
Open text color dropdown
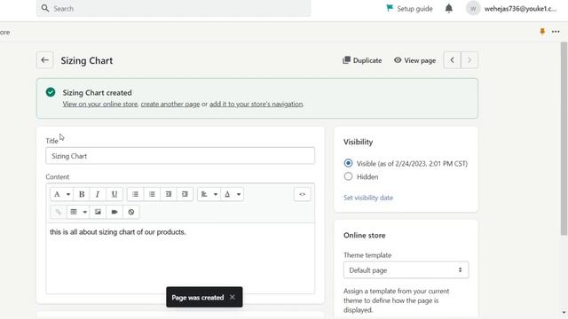(232, 194)
